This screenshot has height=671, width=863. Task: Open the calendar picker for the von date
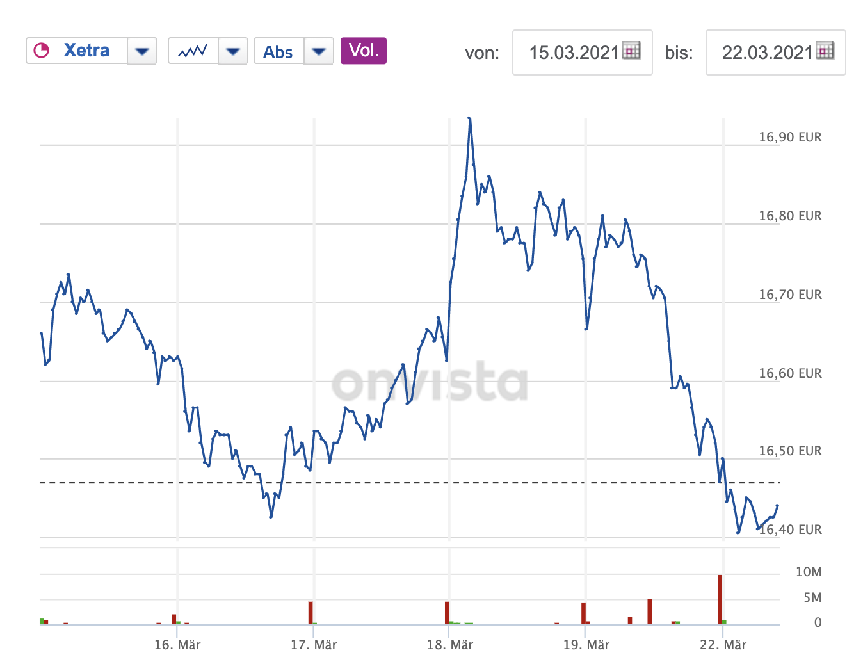(632, 51)
